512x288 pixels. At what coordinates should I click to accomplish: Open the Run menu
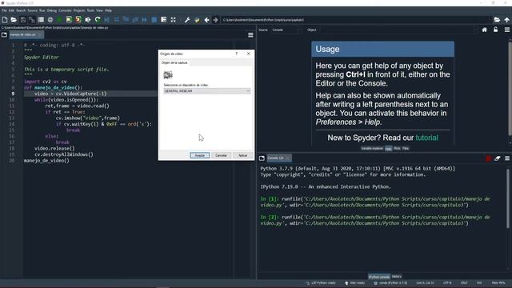click(42, 10)
